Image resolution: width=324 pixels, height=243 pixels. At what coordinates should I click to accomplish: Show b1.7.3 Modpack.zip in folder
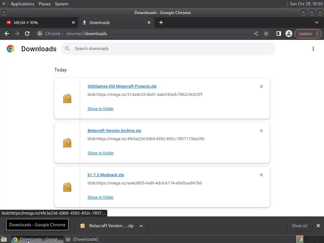point(101,197)
